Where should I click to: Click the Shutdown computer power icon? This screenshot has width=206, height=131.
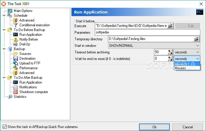16,92
